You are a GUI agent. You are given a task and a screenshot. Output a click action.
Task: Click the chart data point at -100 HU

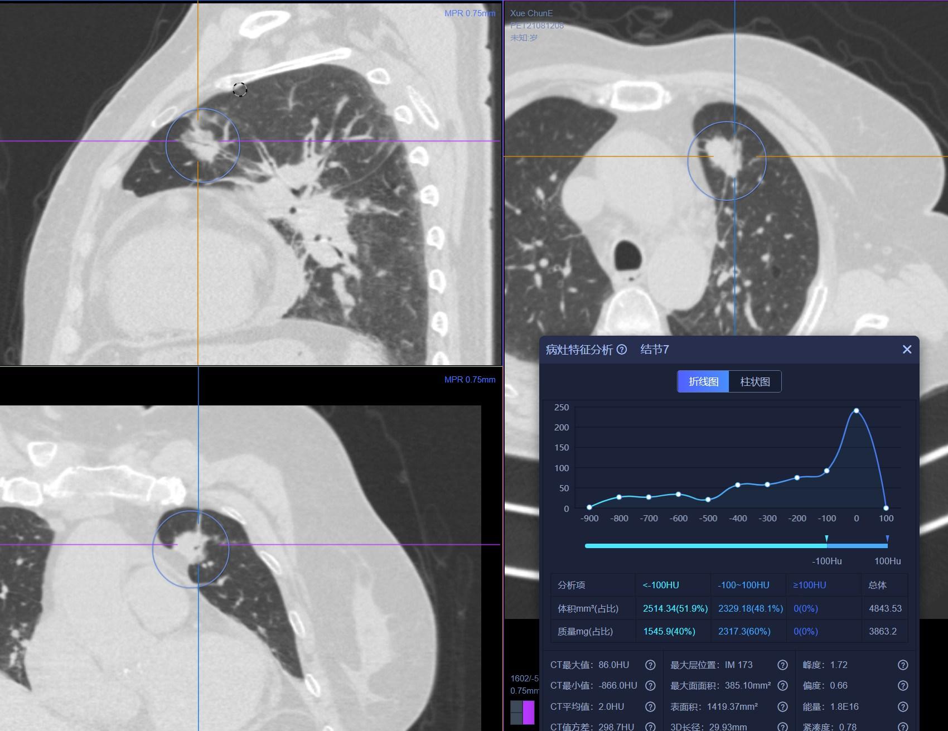tap(826, 471)
